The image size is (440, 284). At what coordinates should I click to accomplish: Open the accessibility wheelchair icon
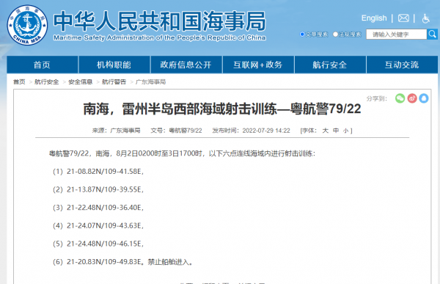(x=426, y=18)
